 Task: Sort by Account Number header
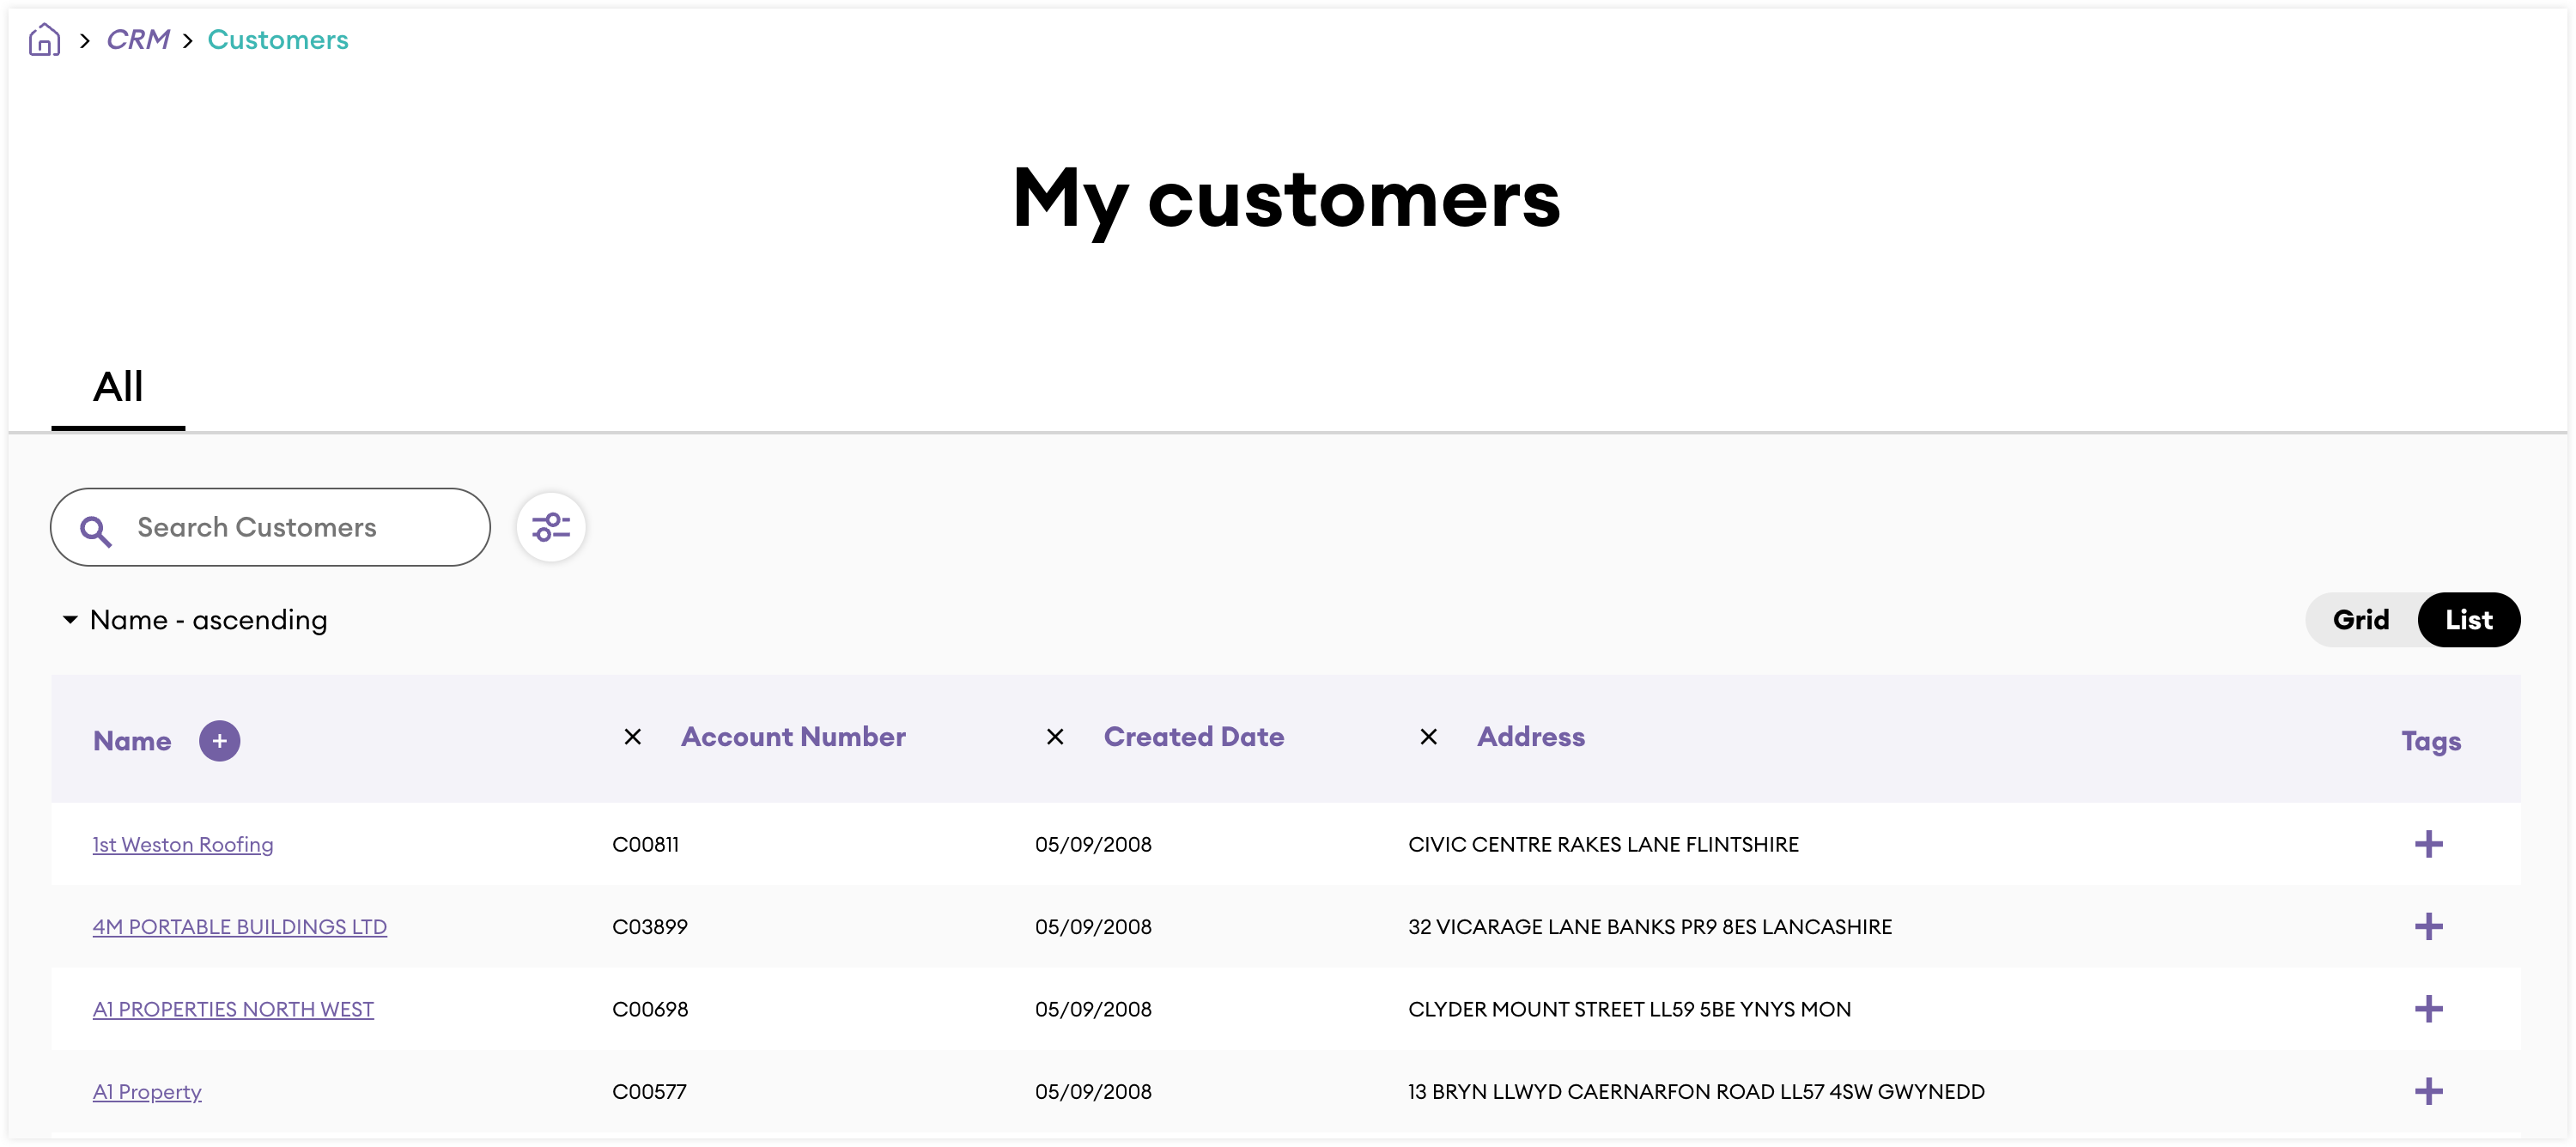coord(793,737)
